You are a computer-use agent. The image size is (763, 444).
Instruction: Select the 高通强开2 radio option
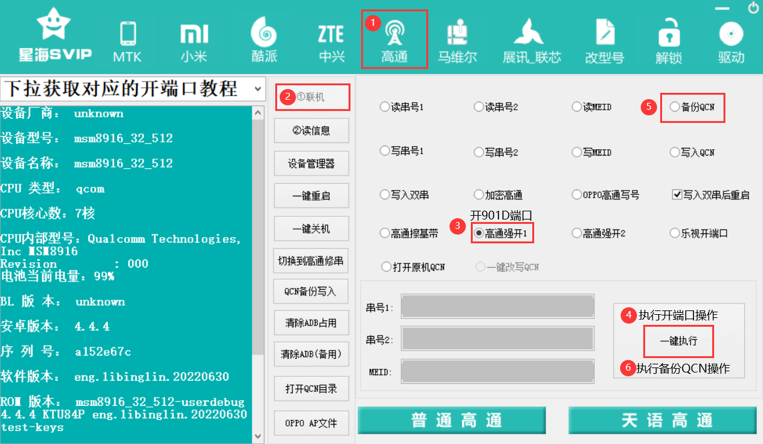pyautogui.click(x=599, y=233)
